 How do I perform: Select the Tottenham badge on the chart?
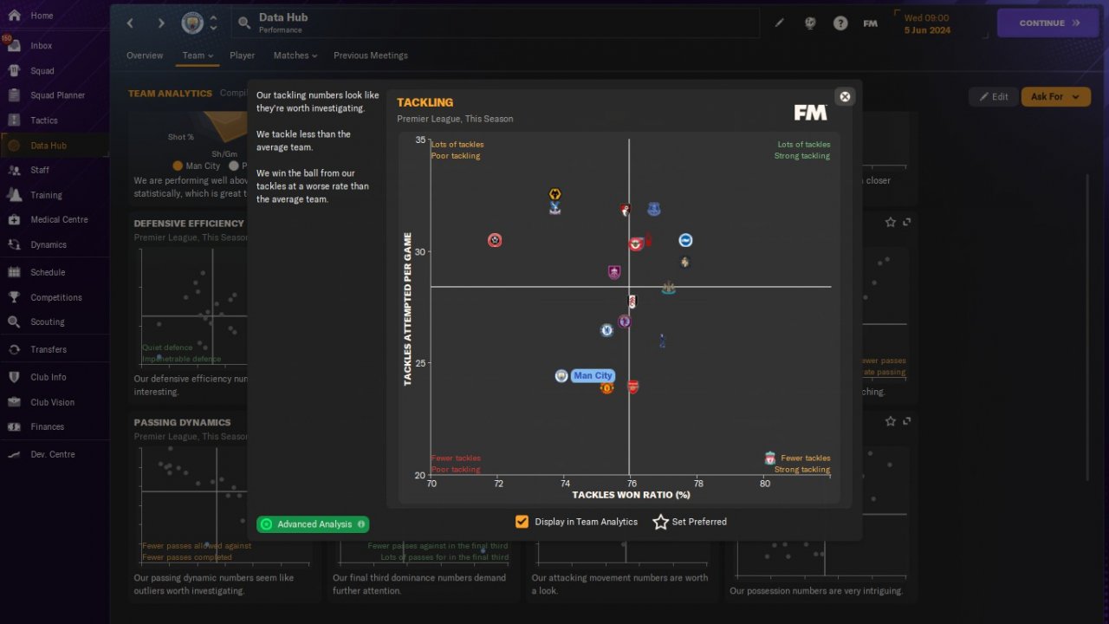pos(663,341)
